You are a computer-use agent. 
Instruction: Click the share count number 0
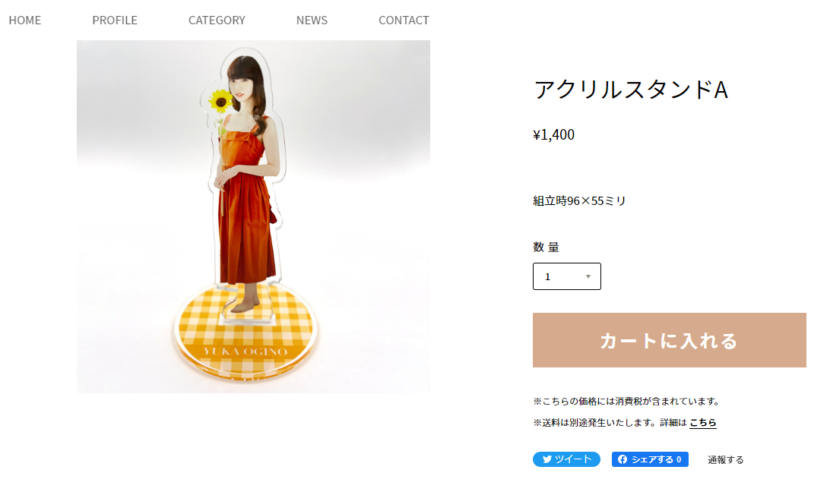pyautogui.click(x=679, y=459)
